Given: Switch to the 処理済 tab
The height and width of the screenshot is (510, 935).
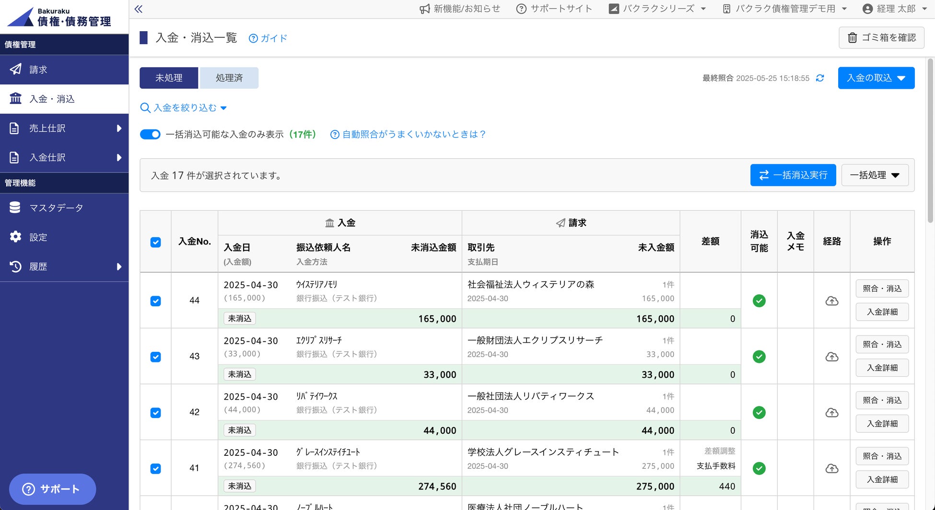Looking at the screenshot, I should (229, 78).
